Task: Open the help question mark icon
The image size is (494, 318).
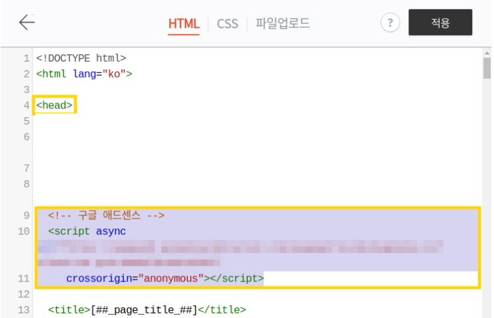Action: (x=390, y=23)
